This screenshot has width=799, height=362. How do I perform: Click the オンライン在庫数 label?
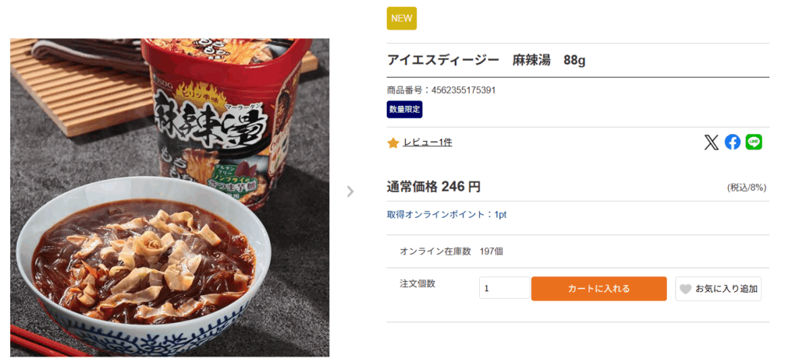pos(435,251)
